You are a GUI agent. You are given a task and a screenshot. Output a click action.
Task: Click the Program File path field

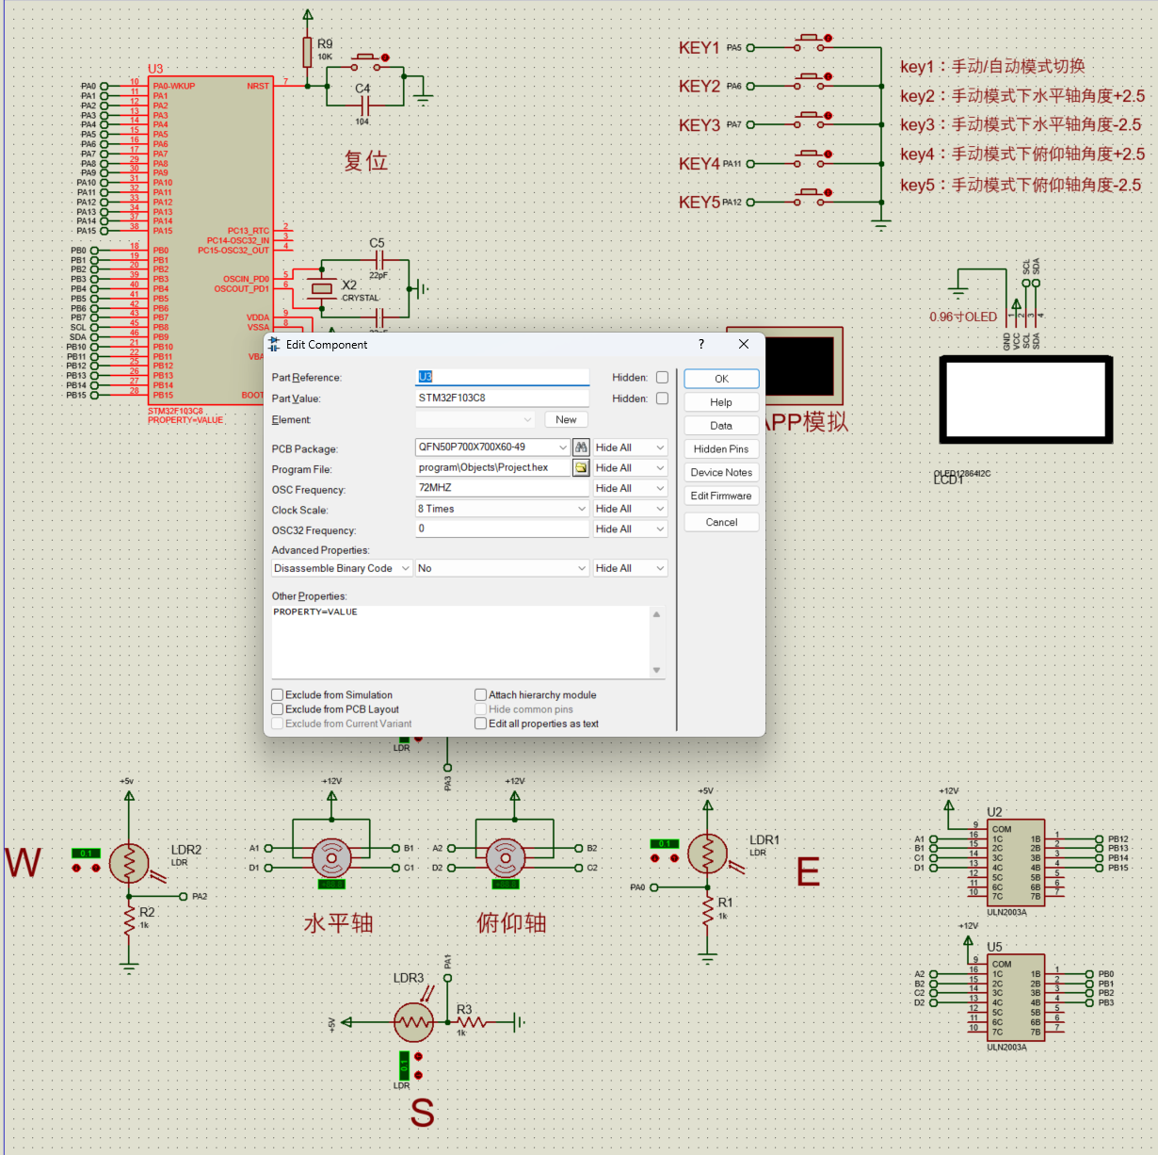coord(492,468)
